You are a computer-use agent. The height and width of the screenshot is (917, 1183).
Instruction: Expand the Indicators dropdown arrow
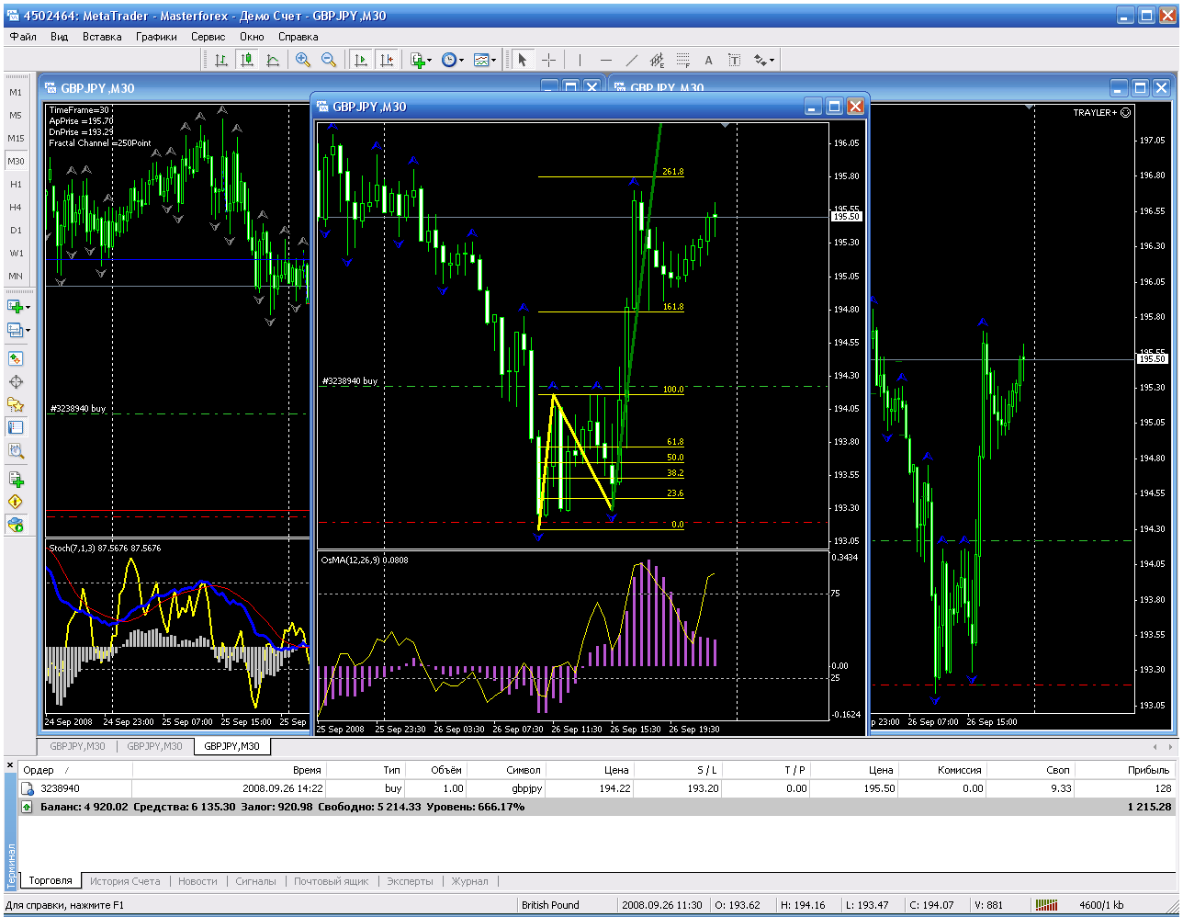[430, 61]
